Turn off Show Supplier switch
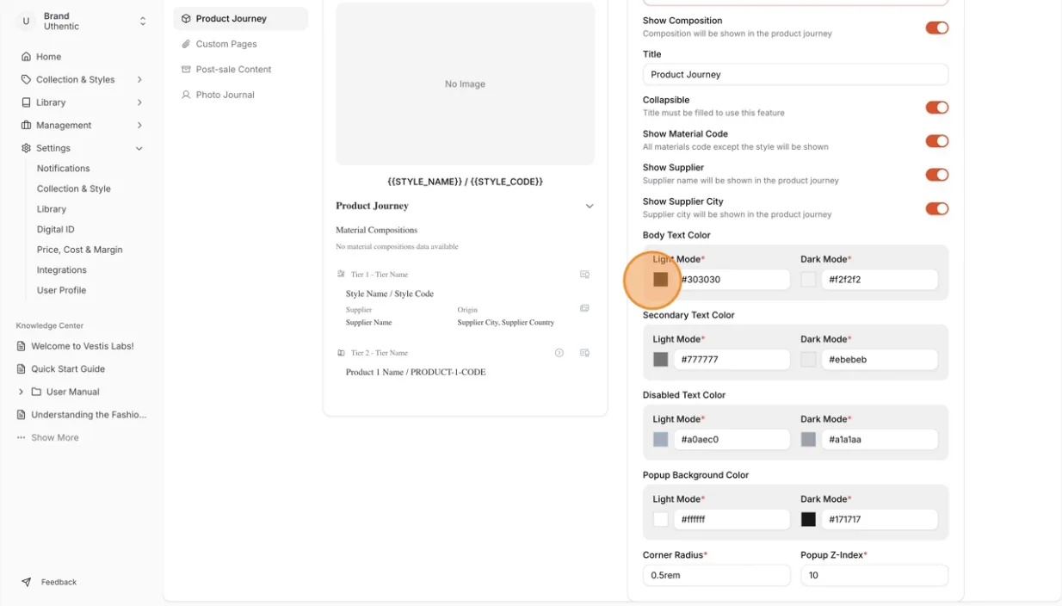The height and width of the screenshot is (606, 1062). [x=936, y=175]
